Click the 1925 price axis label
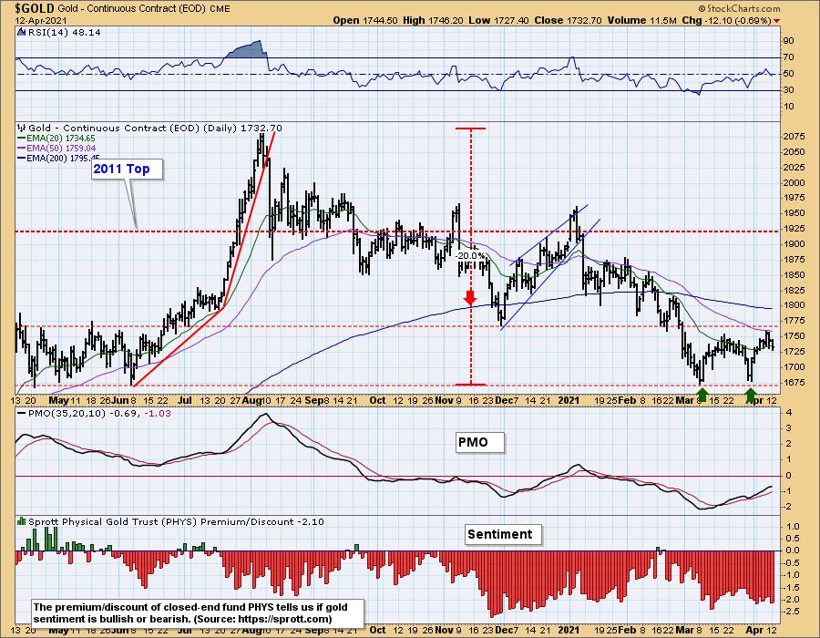This screenshot has height=638, width=820. (794, 229)
